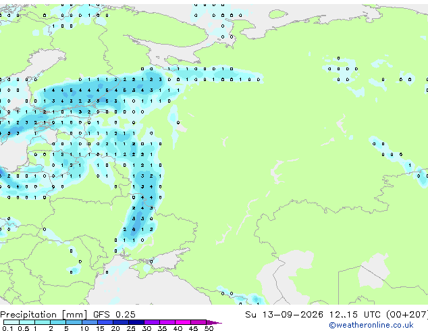Open the weatheronline.co.uk copyright link
The width and height of the screenshot is (428, 331).
(371, 325)
